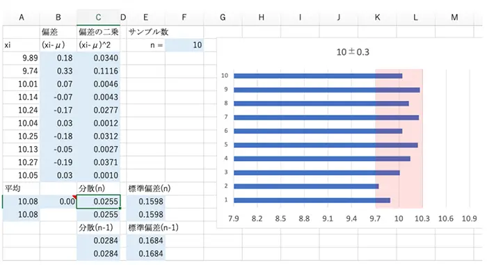487x265 pixels.
Task: Select chart bar for category 7
Action: 326,118
